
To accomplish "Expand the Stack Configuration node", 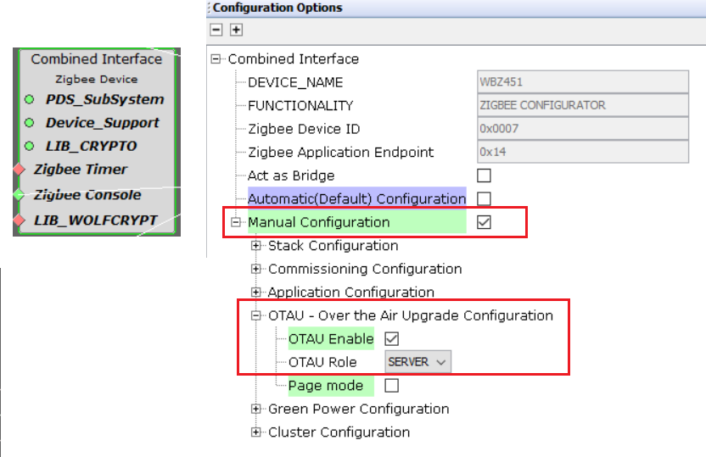I will point(256,246).
